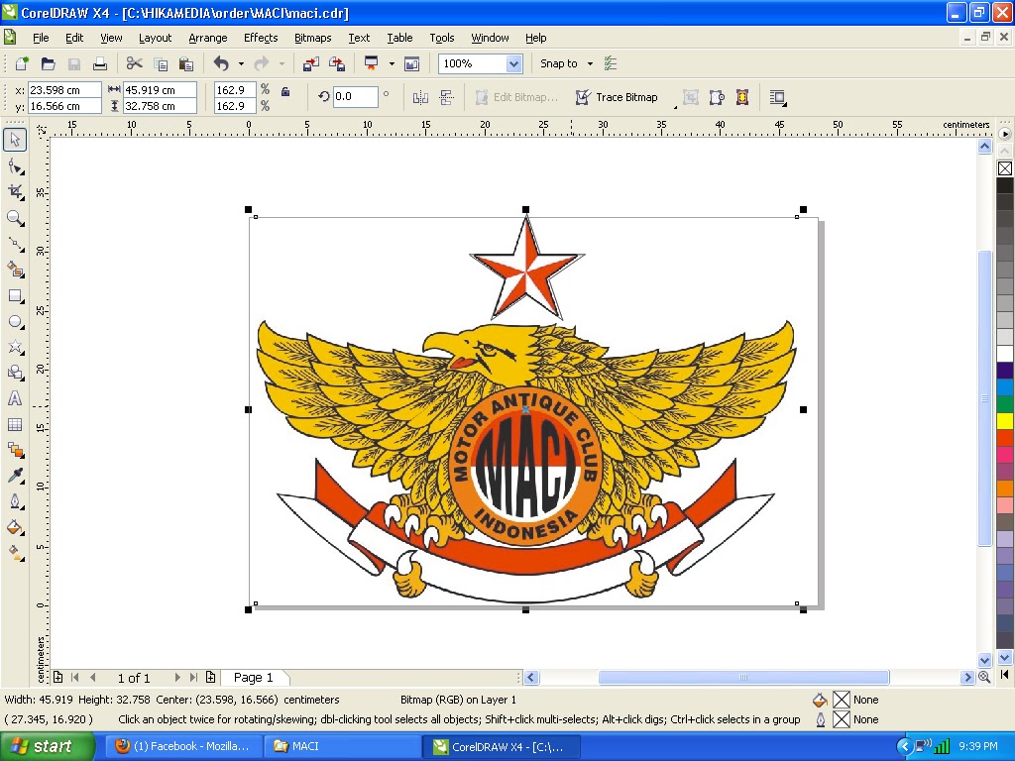Screen dimensions: 1015x761
Task: Select the Interactive Fill tool
Action: point(15,553)
